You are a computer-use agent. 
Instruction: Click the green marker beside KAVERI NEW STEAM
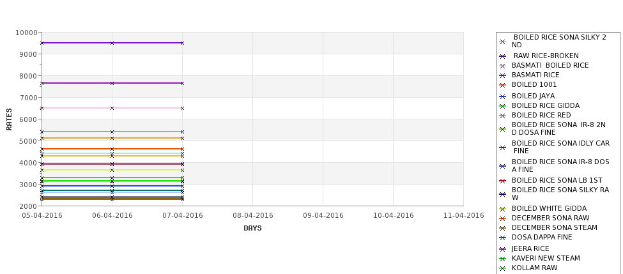(503, 259)
